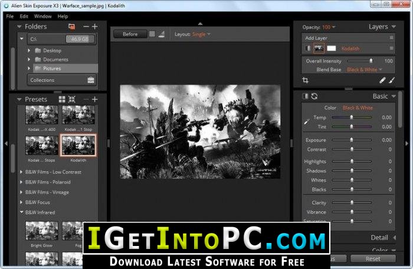Select the crop tool icon
Image resolution: width=413 pixels, height=269 pixels.
click(x=305, y=80)
